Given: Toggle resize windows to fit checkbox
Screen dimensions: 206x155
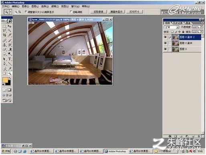Looking at the screenshot, I should click(x=26, y=12).
